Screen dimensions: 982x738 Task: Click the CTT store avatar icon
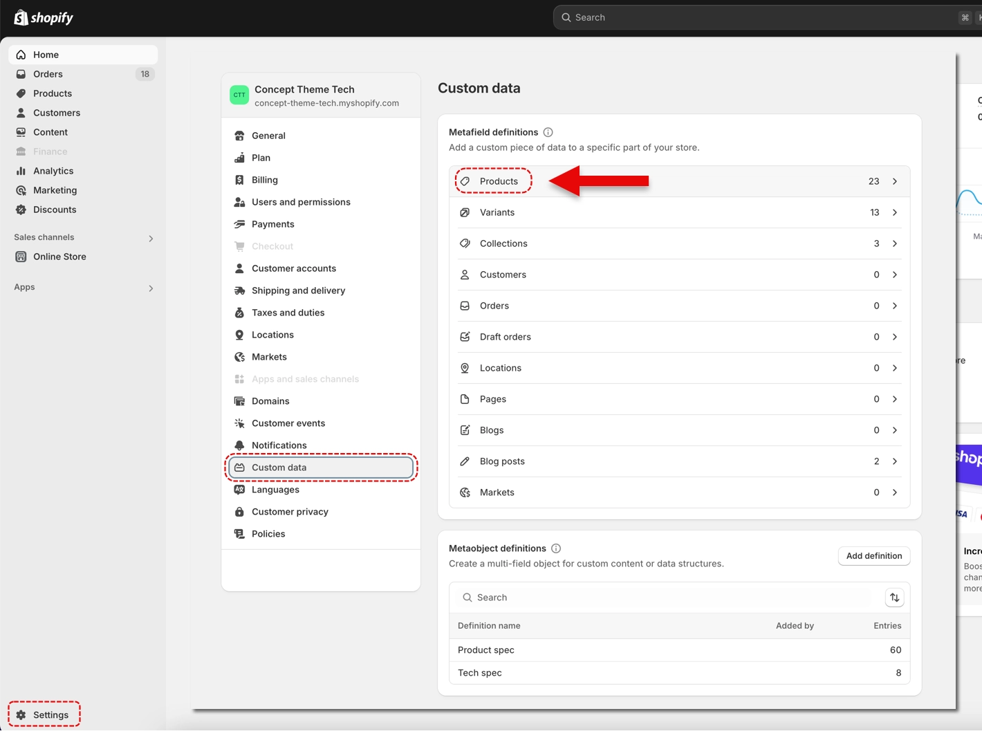[239, 95]
